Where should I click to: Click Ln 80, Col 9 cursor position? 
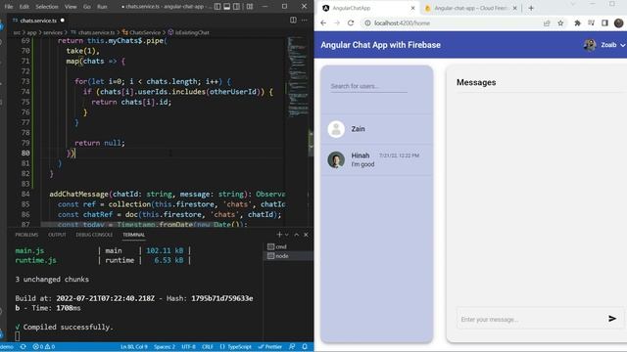point(134,347)
